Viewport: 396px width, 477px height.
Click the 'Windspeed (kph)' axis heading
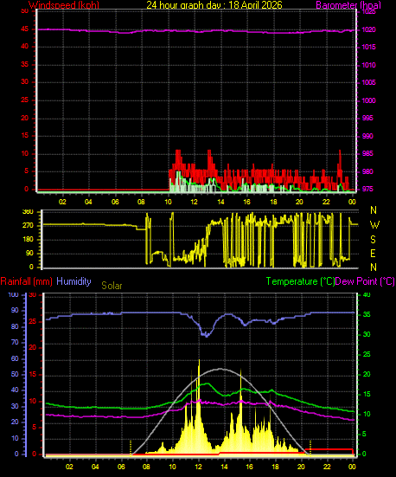click(64, 5)
